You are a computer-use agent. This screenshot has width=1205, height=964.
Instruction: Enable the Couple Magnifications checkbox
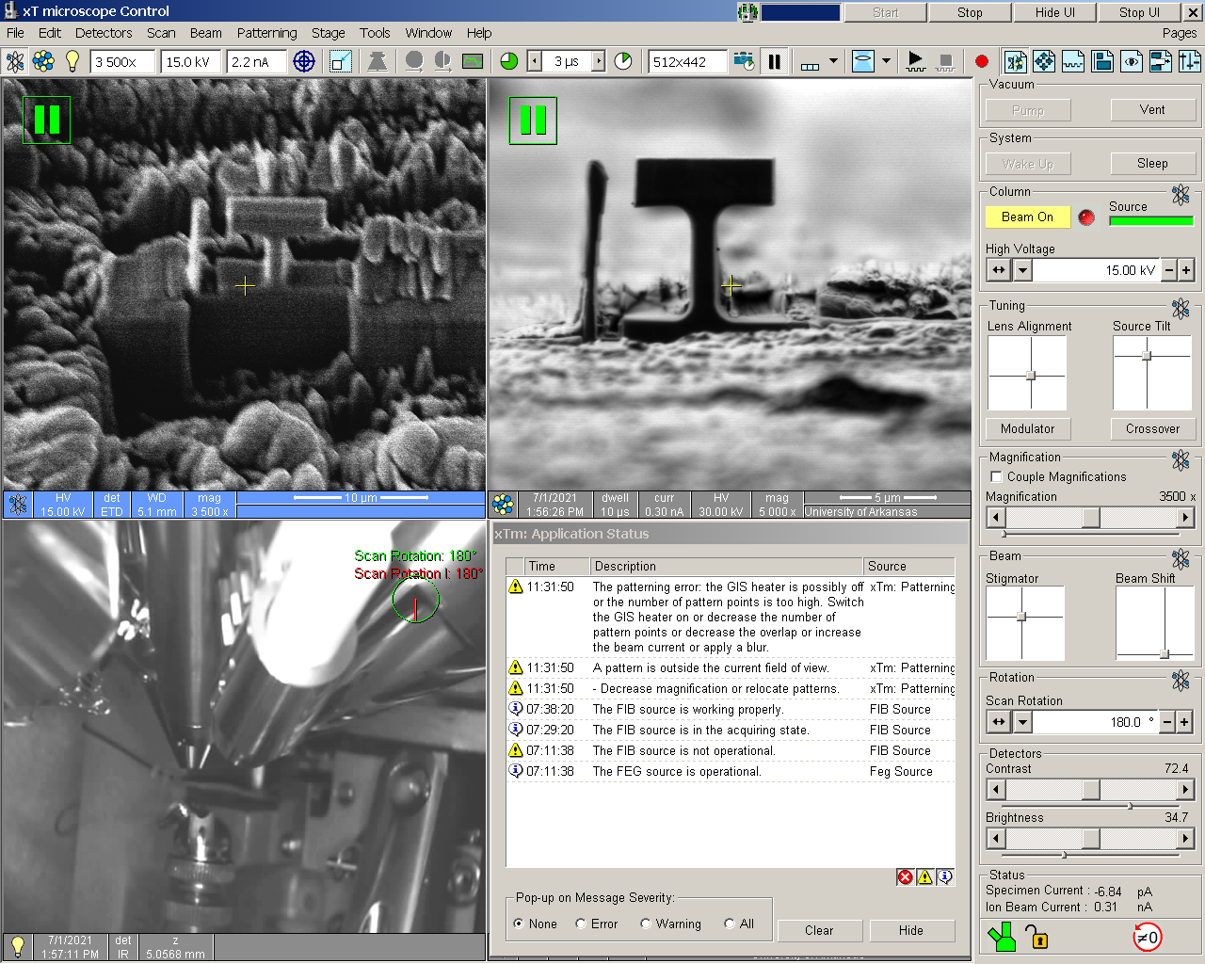997,477
